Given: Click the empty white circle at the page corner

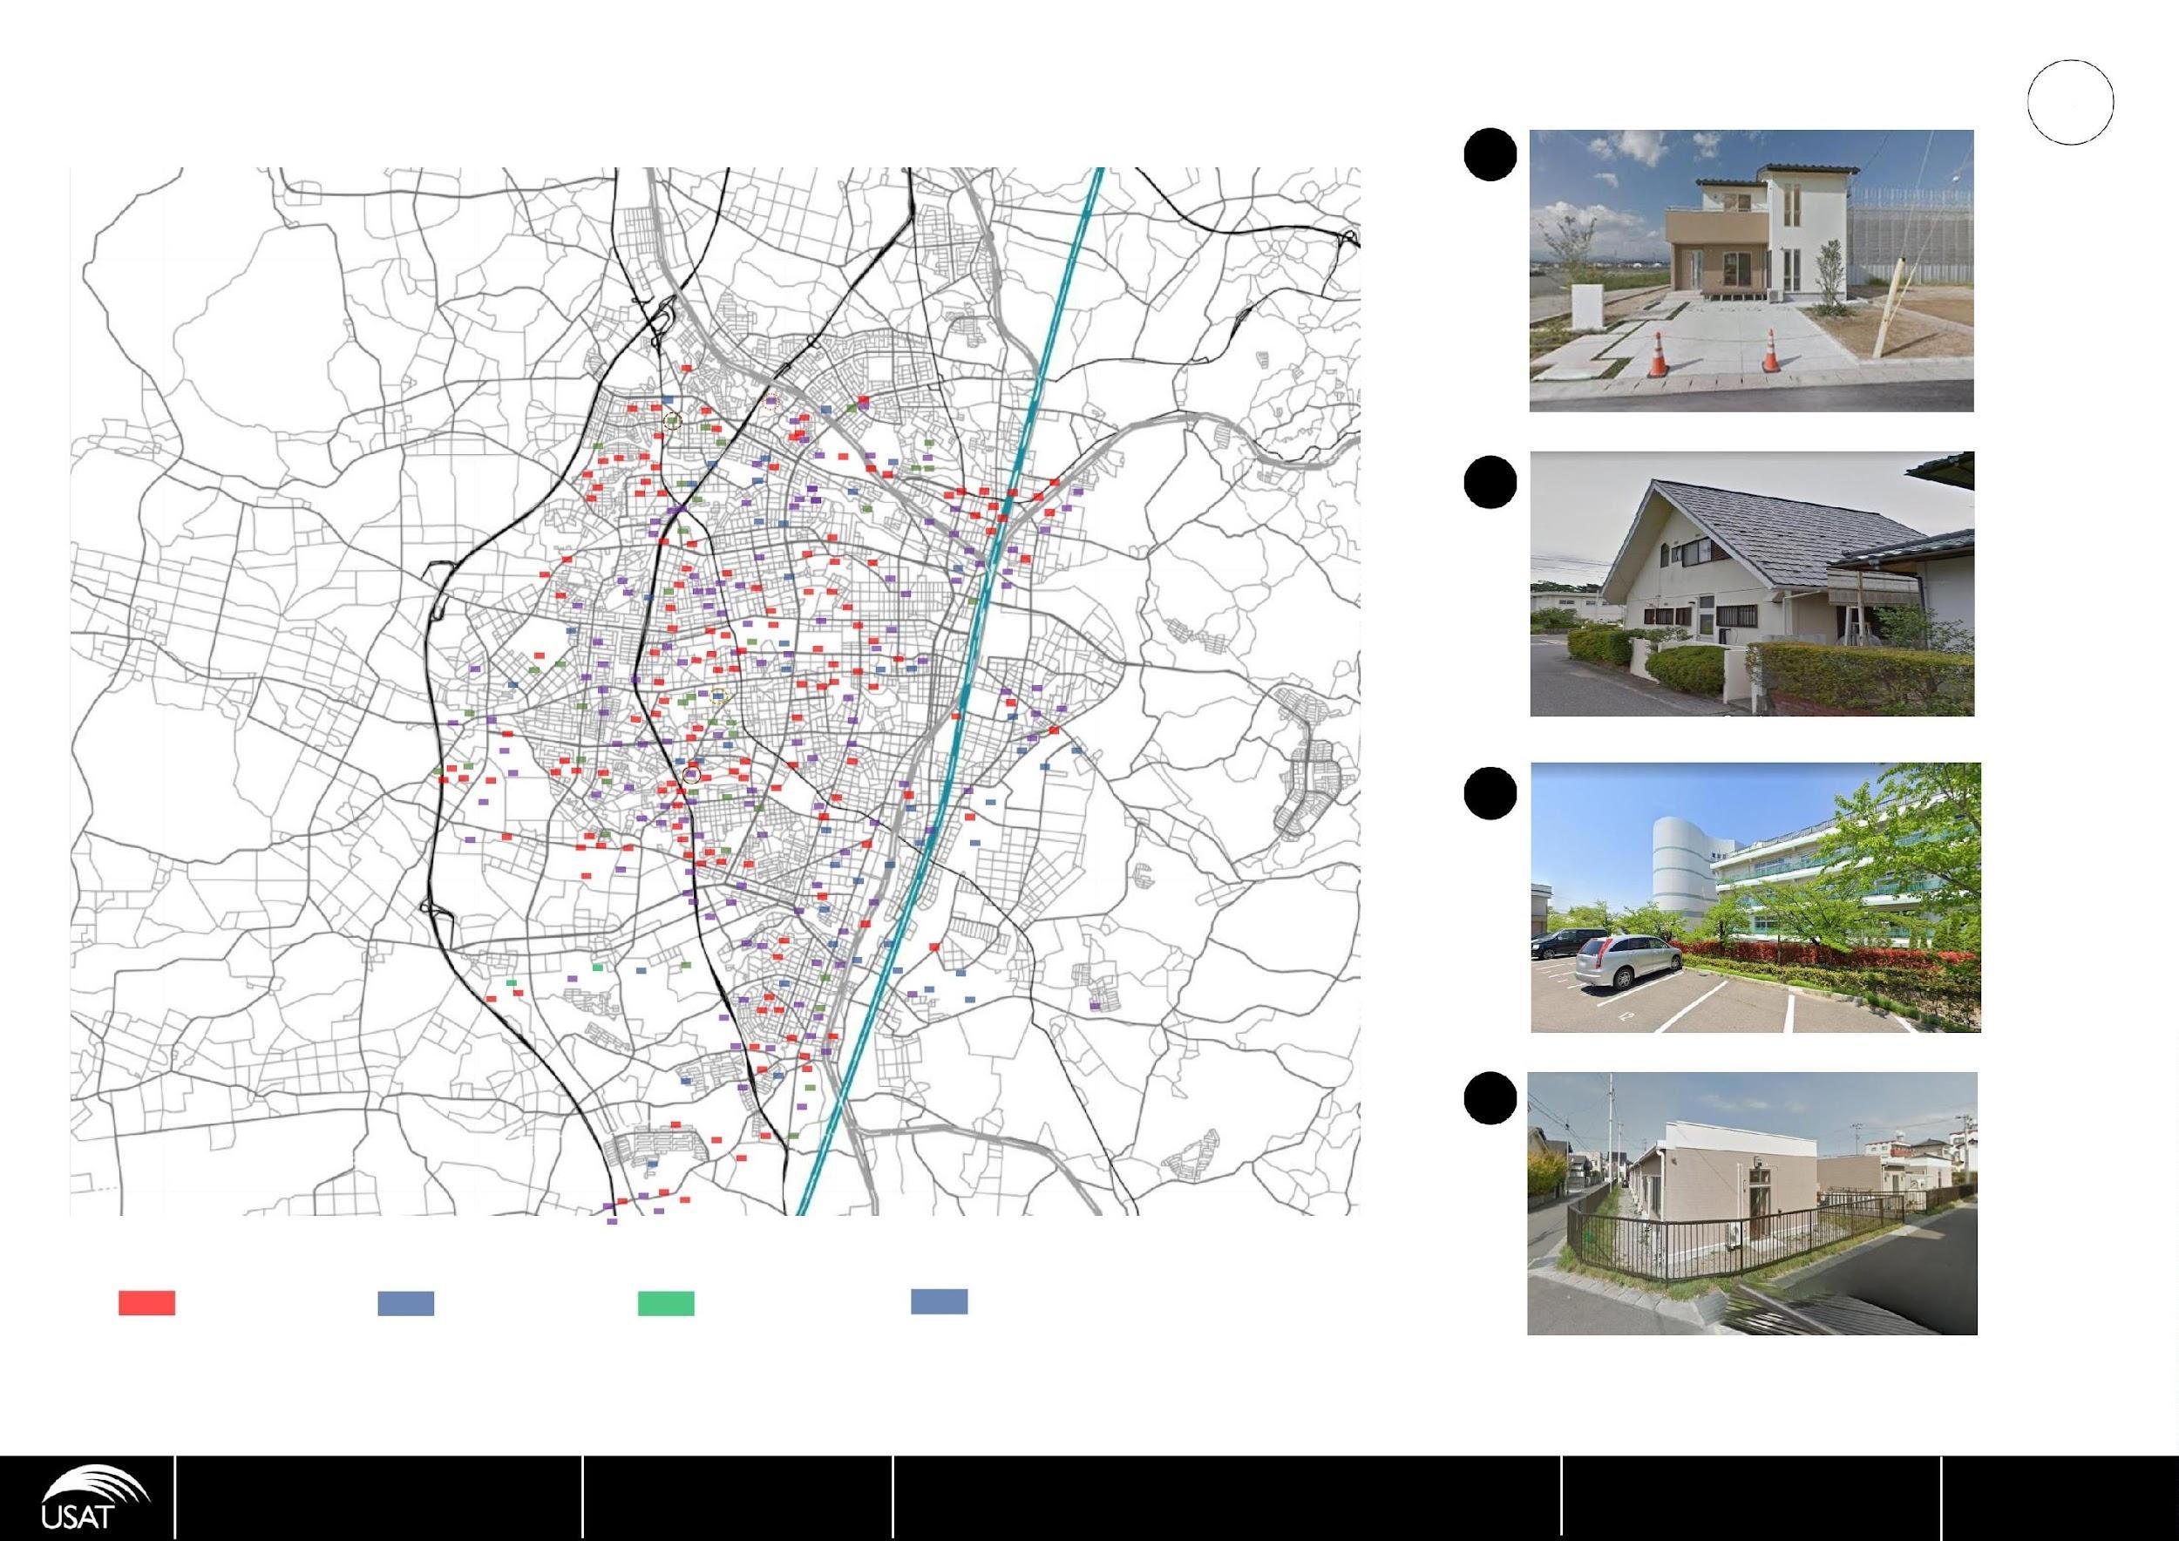Looking at the screenshot, I should point(2071,101).
